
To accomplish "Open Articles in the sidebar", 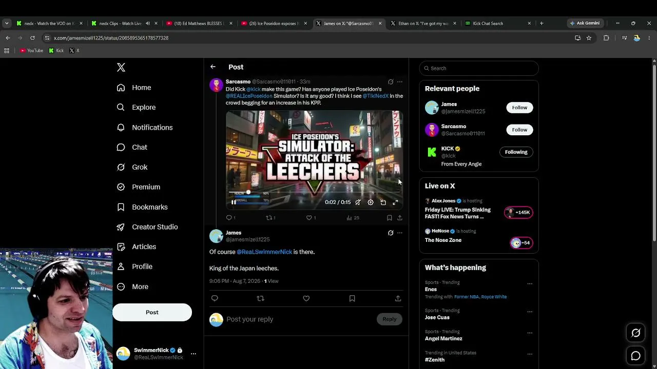I will 137,247.
